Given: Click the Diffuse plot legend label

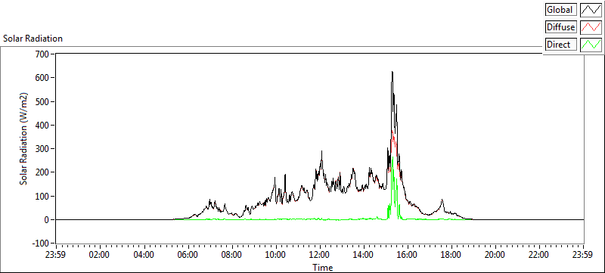Looking at the screenshot, I should click(x=560, y=27).
